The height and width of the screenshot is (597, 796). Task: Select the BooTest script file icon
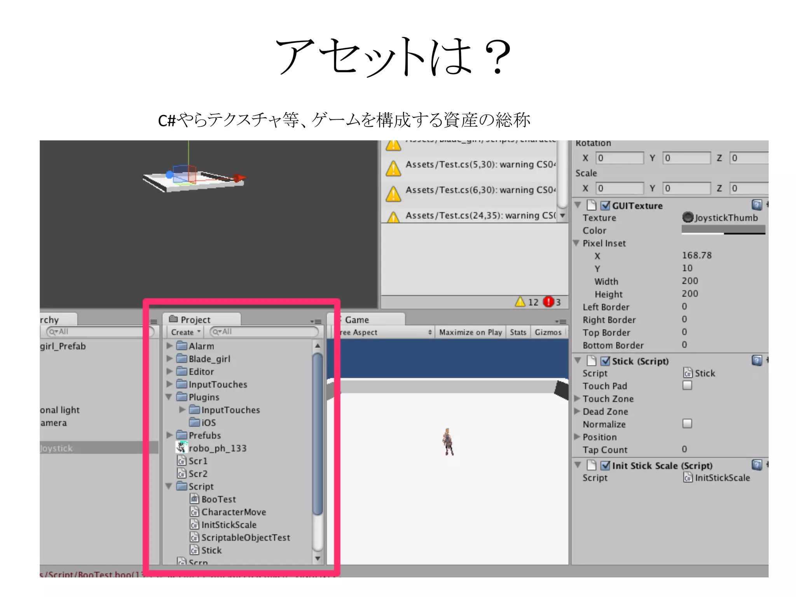[x=194, y=499]
